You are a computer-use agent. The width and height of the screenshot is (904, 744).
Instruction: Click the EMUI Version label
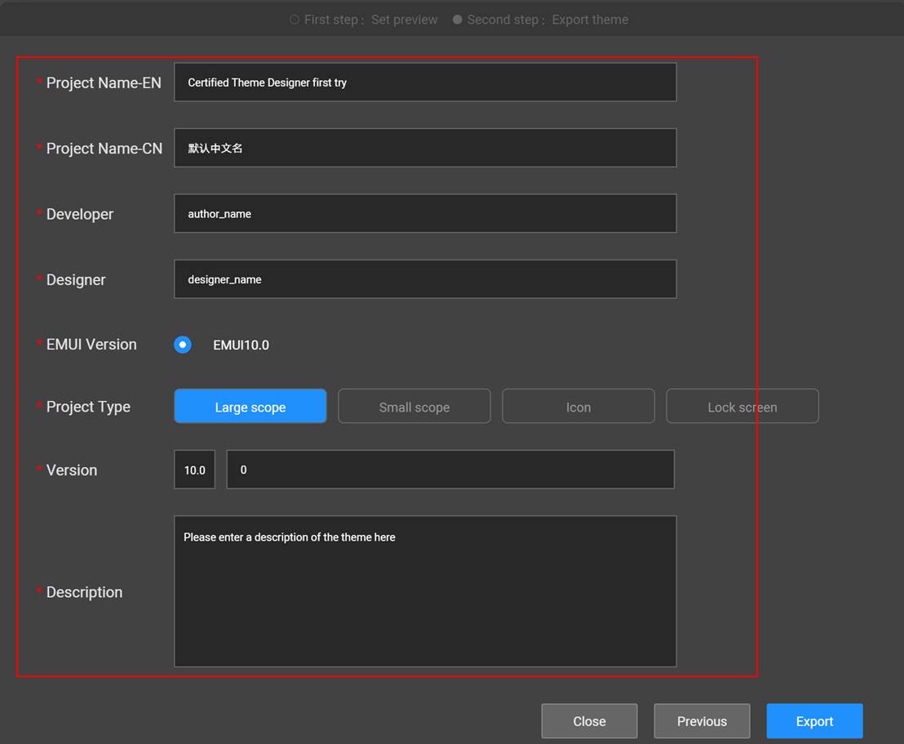tap(91, 345)
